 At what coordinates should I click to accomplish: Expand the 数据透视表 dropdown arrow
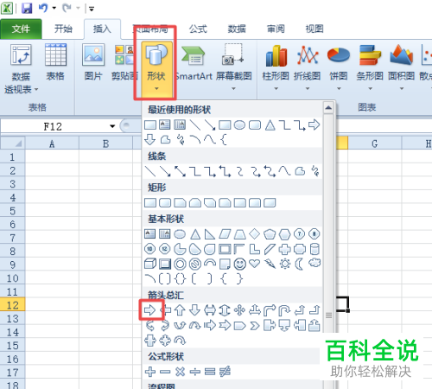point(36,90)
